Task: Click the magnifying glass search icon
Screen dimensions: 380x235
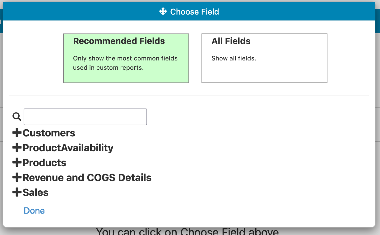Action: (x=16, y=117)
